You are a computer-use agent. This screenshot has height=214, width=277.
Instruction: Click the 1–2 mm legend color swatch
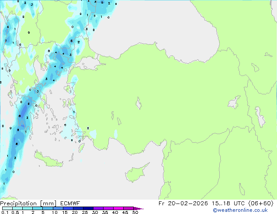point(28,208)
